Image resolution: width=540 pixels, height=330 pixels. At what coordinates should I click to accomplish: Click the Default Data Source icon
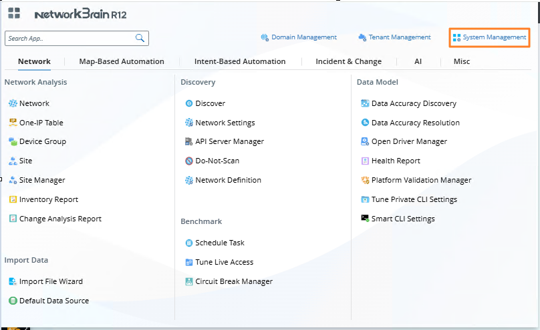pos(13,301)
